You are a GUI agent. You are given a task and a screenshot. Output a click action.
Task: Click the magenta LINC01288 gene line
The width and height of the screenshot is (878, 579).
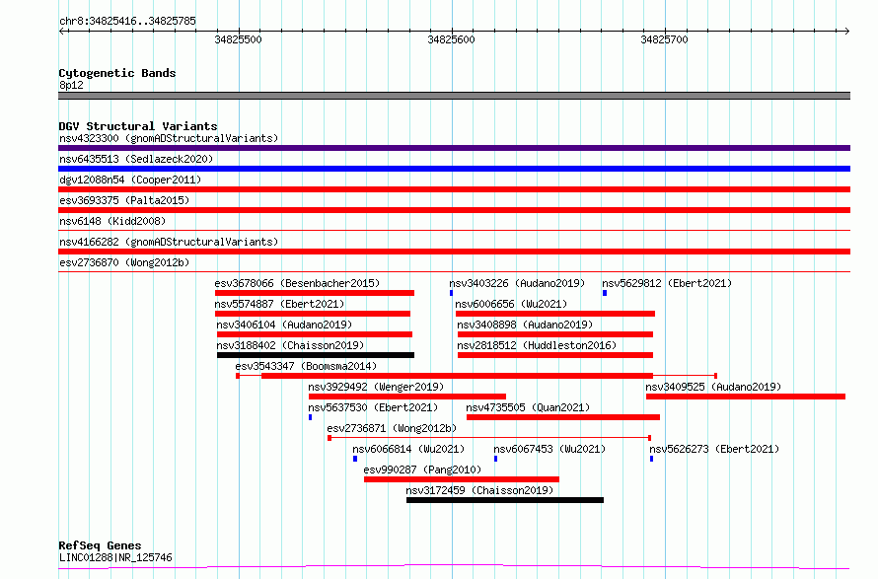pyautogui.click(x=454, y=567)
